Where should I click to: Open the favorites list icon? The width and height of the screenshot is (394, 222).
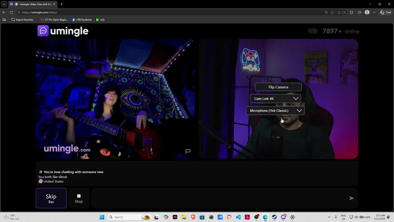(x=360, y=12)
